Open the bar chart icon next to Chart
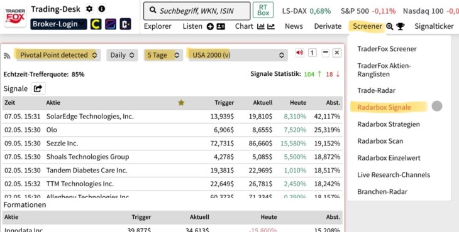The width and height of the screenshot is (459, 232). click(x=260, y=26)
